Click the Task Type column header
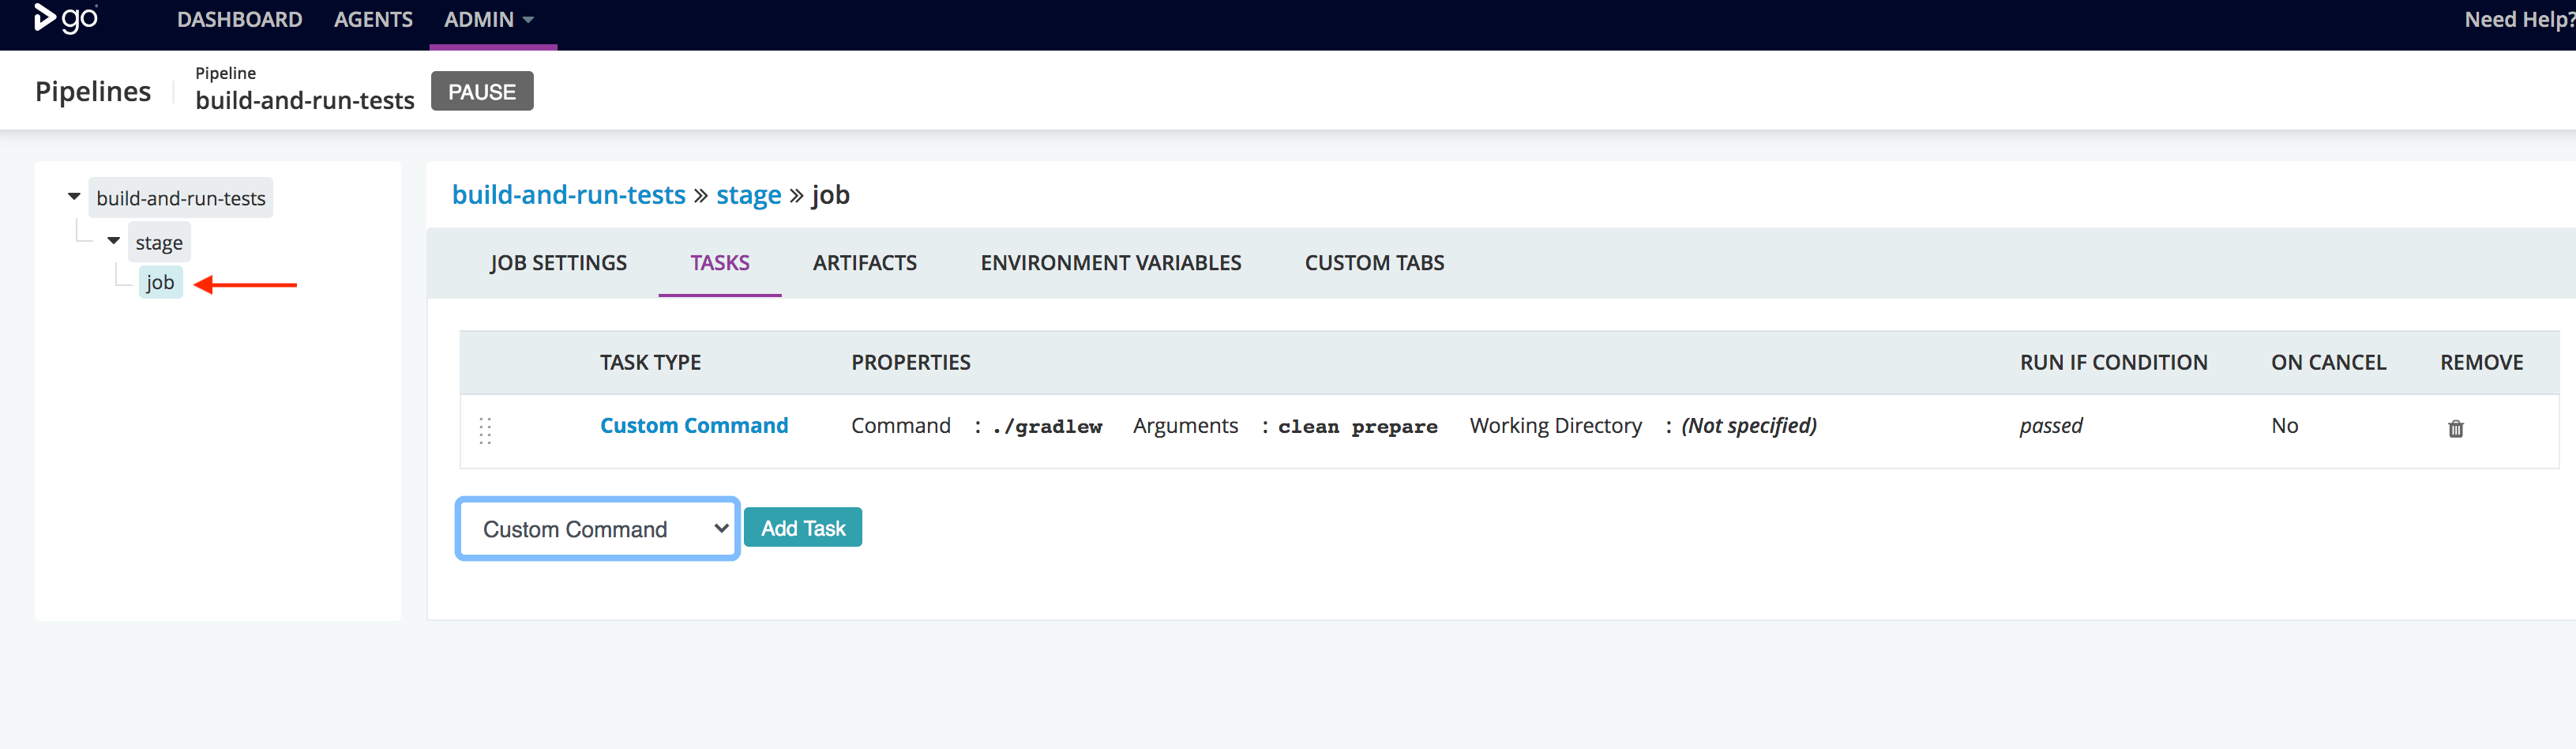The image size is (2576, 749). [650, 362]
